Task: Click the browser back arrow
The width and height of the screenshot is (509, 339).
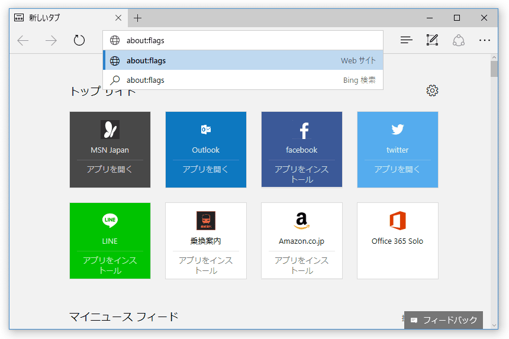Action: coord(23,41)
